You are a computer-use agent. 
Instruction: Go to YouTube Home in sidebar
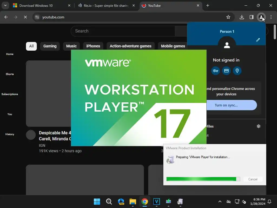[x=10, y=54]
